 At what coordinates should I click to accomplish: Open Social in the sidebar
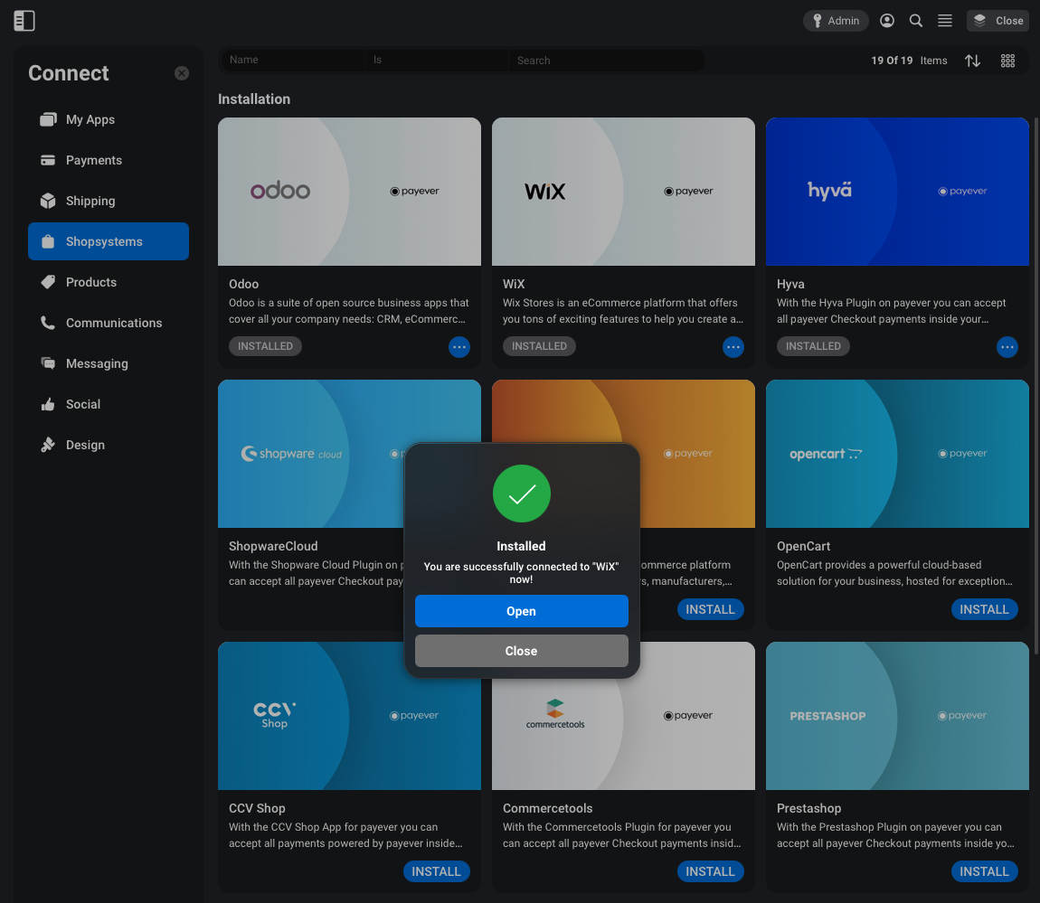coord(109,404)
